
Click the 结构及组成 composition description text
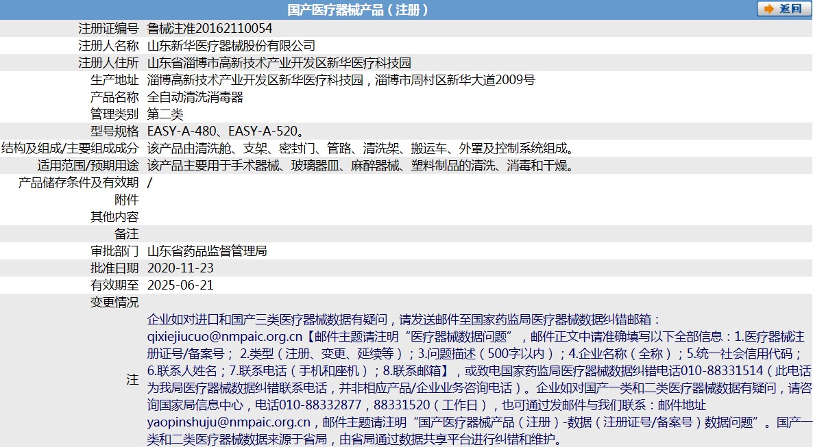360,149
